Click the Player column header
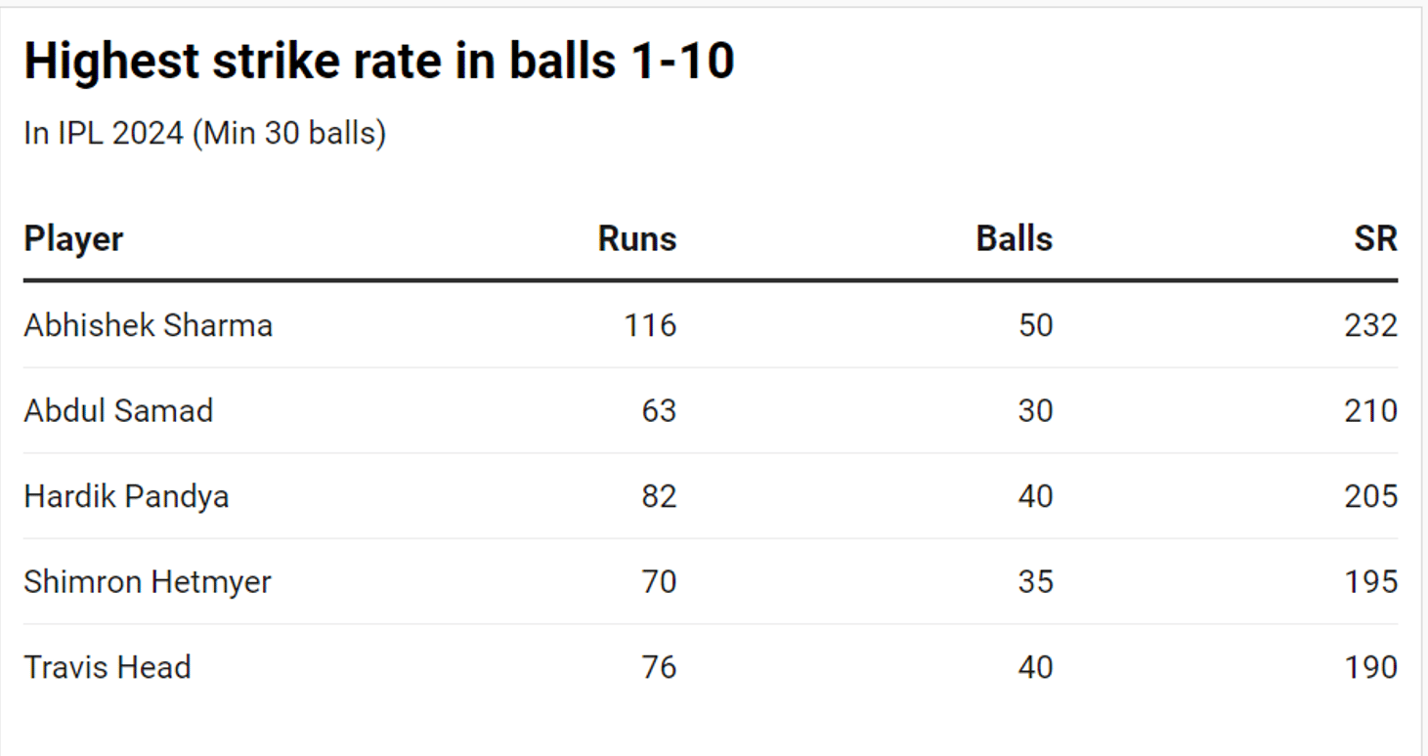This screenshot has width=1428, height=756. coord(74,239)
